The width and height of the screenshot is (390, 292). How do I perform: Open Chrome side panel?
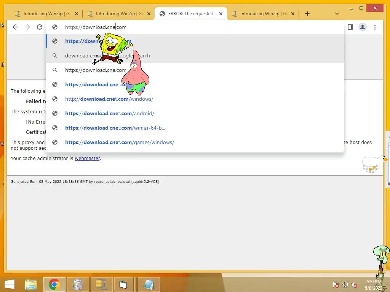[x=350, y=27]
